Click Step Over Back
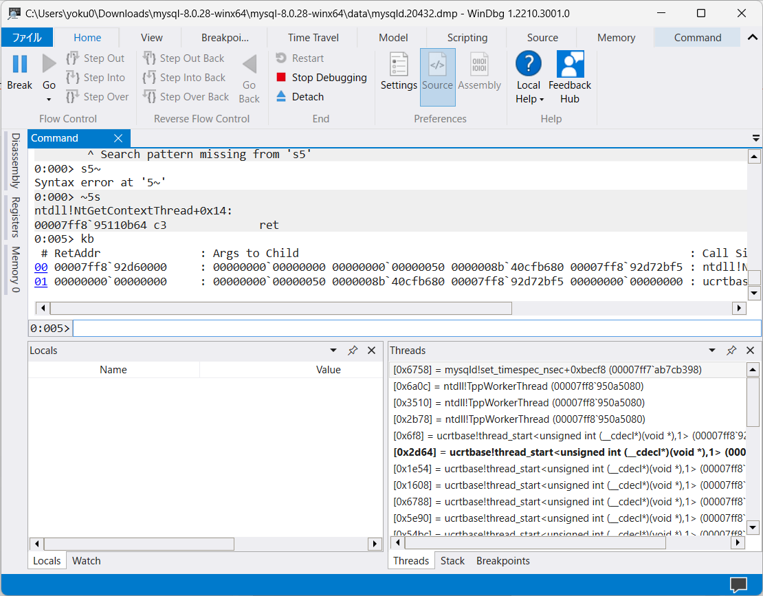 (x=186, y=97)
